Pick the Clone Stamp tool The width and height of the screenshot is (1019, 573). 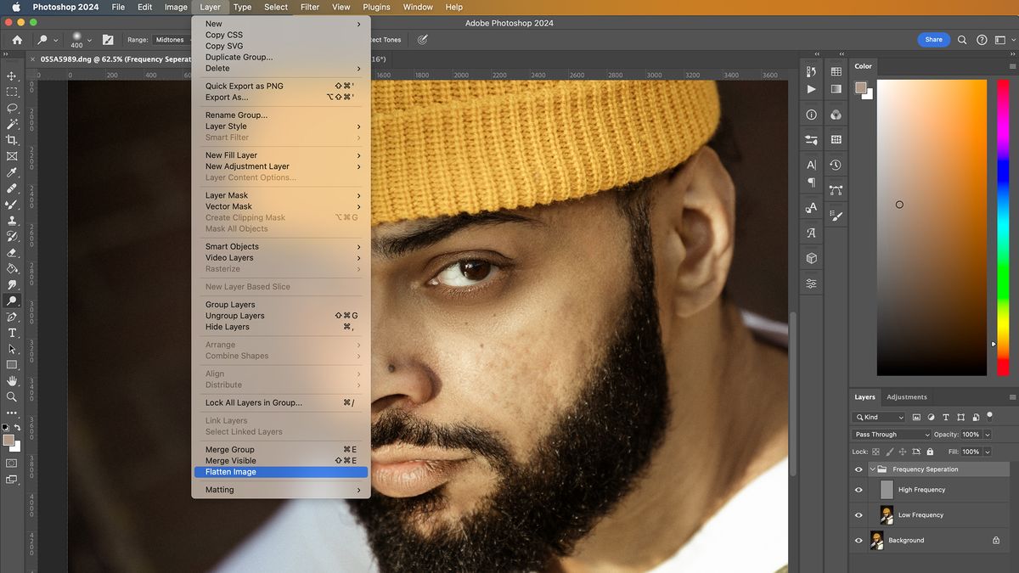tap(12, 220)
